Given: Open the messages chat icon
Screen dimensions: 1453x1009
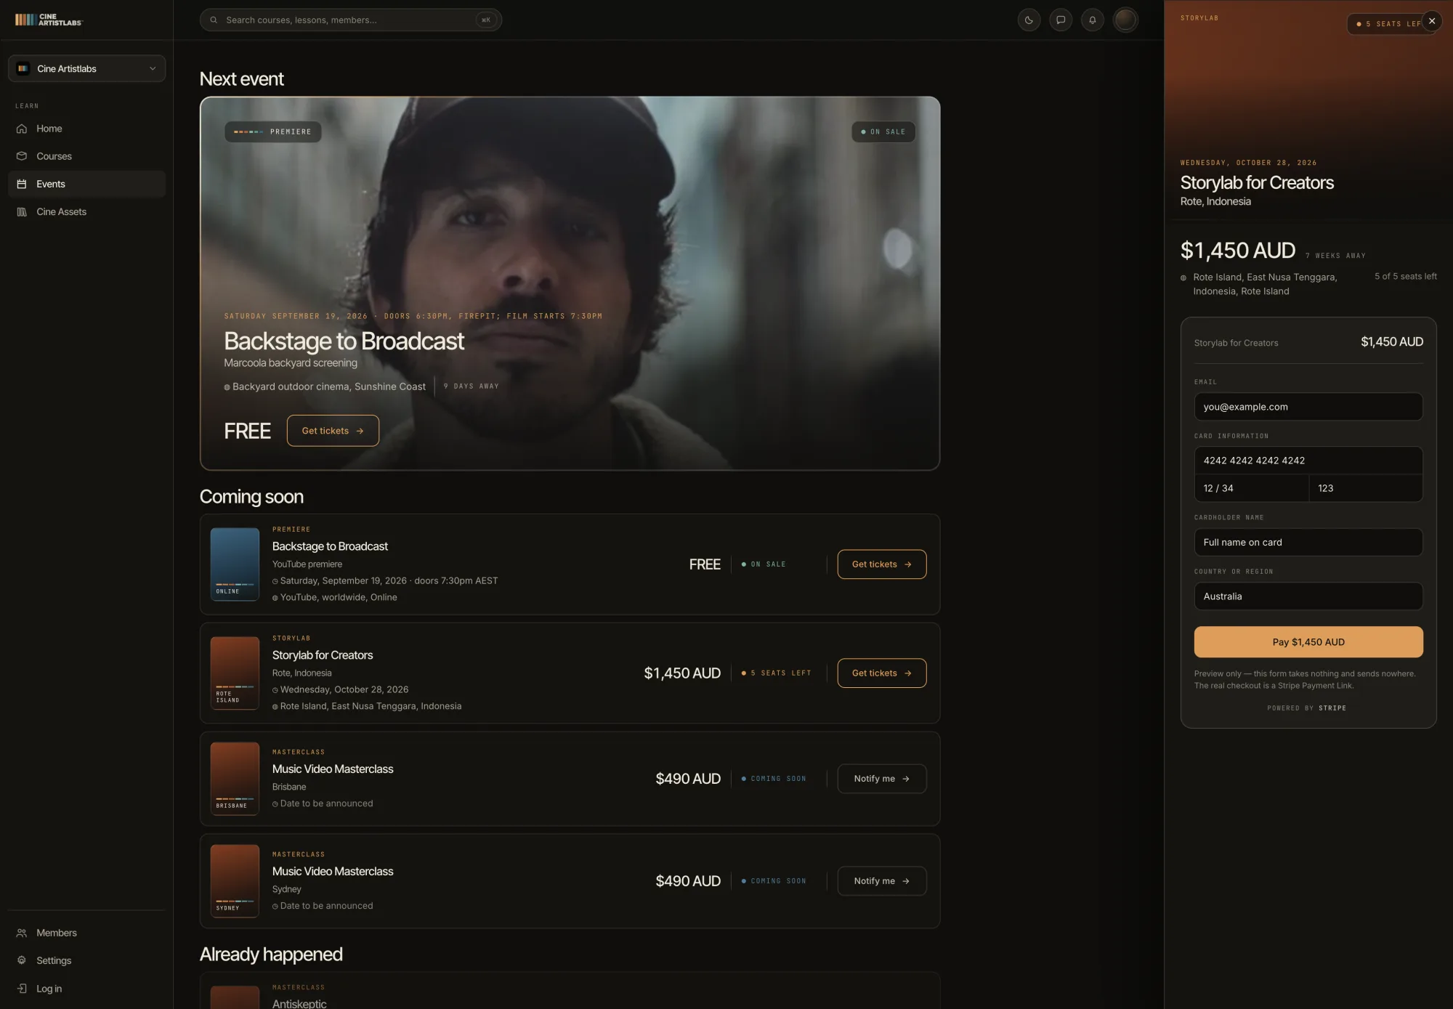Looking at the screenshot, I should pyautogui.click(x=1061, y=20).
